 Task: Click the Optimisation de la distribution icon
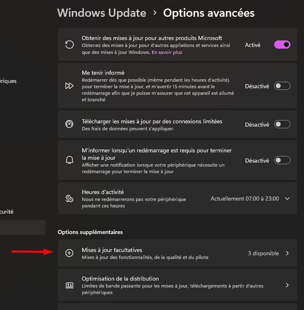click(x=69, y=285)
